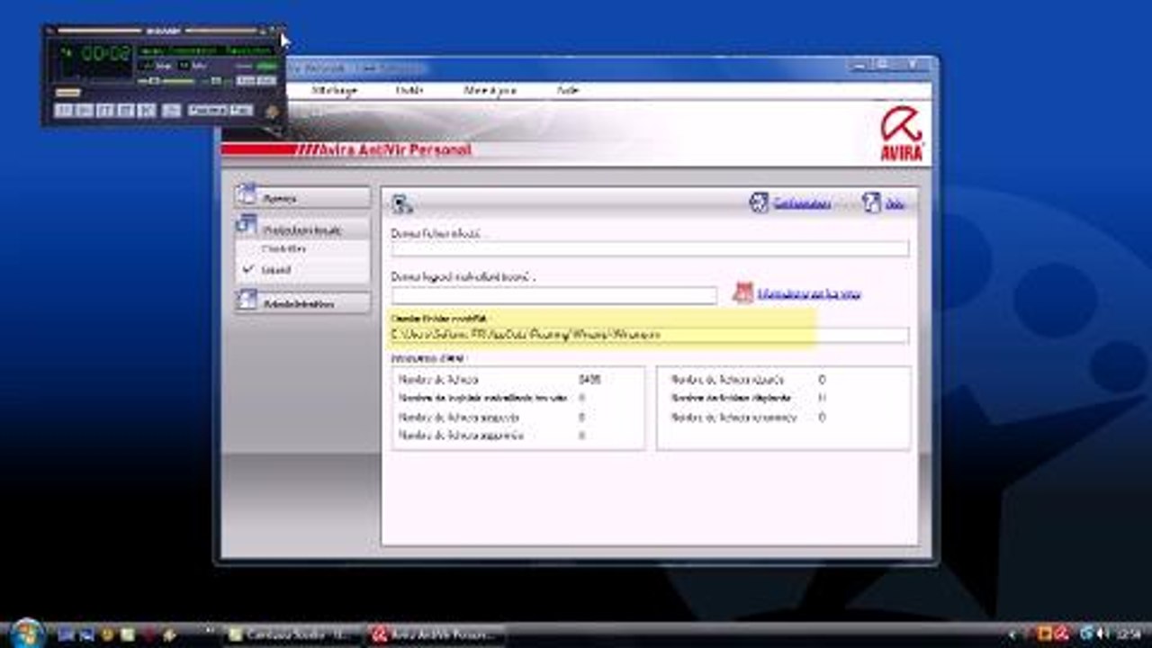Click the Guard status icon in panel header
Image resolution: width=1152 pixels, height=648 pixels.
(401, 203)
